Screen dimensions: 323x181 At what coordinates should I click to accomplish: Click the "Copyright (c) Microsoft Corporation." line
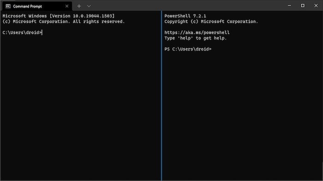click(211, 21)
